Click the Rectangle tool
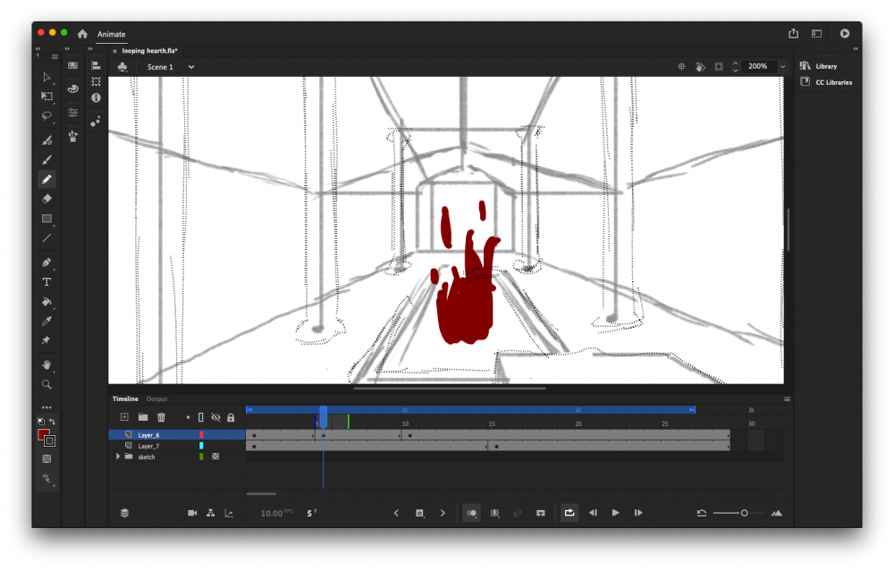Viewport: 894px width, 570px height. click(x=46, y=219)
